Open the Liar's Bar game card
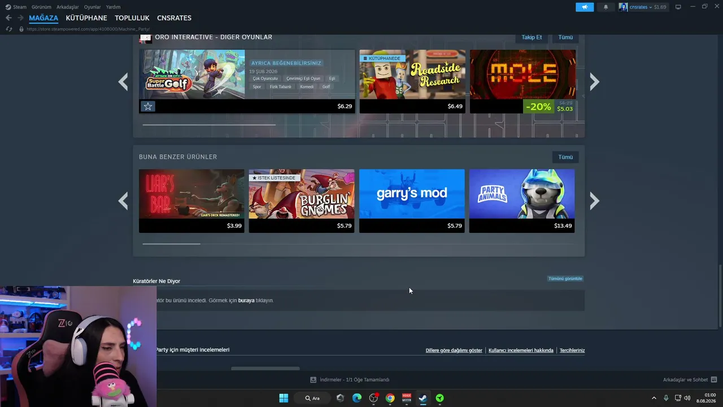Viewport: 723px width, 407px height. tap(191, 201)
